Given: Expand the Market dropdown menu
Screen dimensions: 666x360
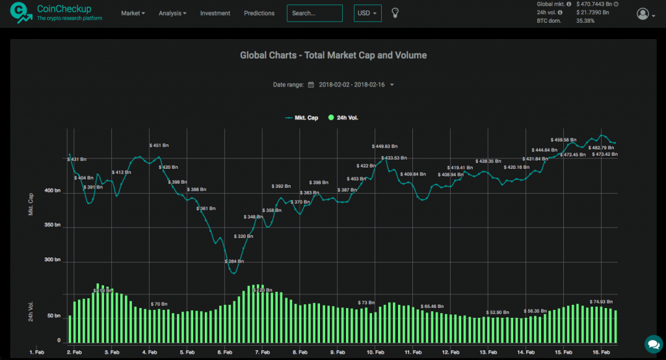Looking at the screenshot, I should pyautogui.click(x=133, y=13).
